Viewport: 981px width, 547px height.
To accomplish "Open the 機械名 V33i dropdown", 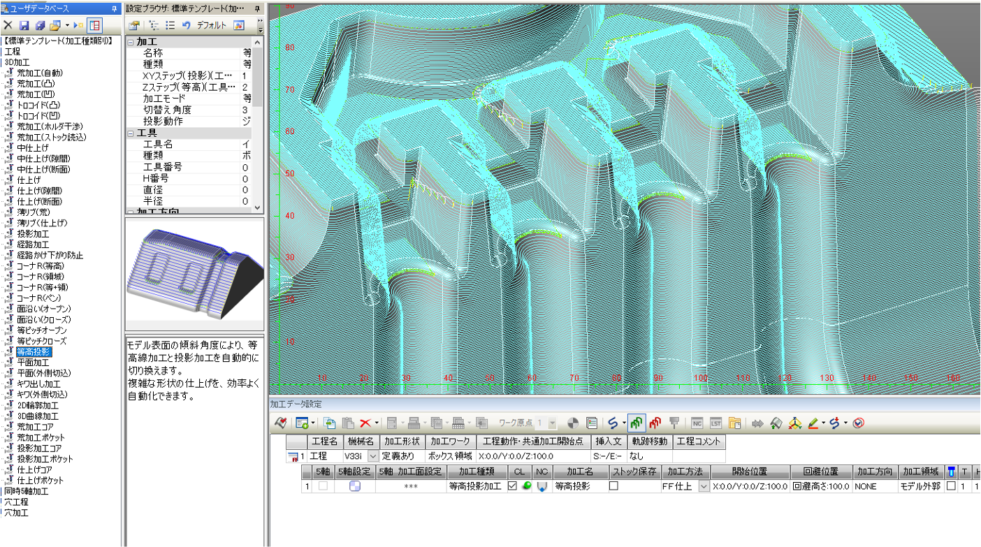I will pos(372,455).
